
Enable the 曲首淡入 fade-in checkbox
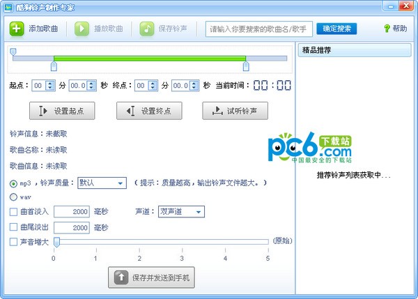coord(13,212)
